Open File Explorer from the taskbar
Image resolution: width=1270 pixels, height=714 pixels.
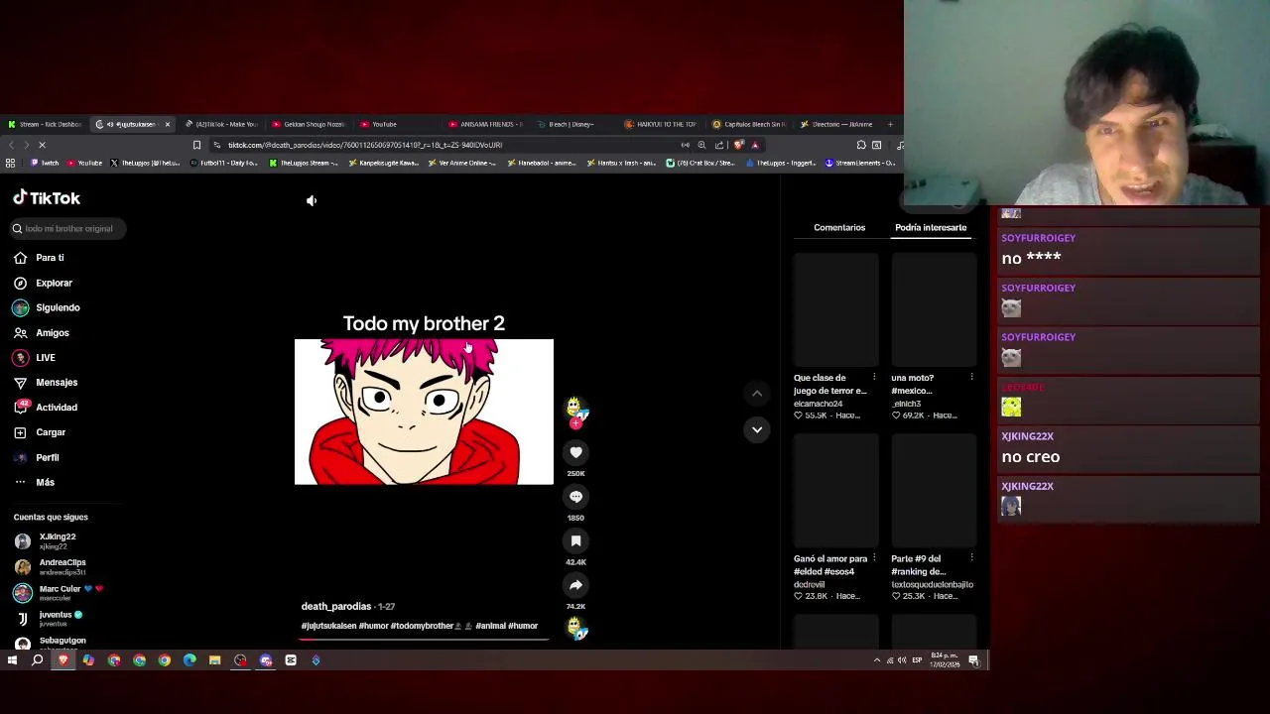(x=214, y=660)
